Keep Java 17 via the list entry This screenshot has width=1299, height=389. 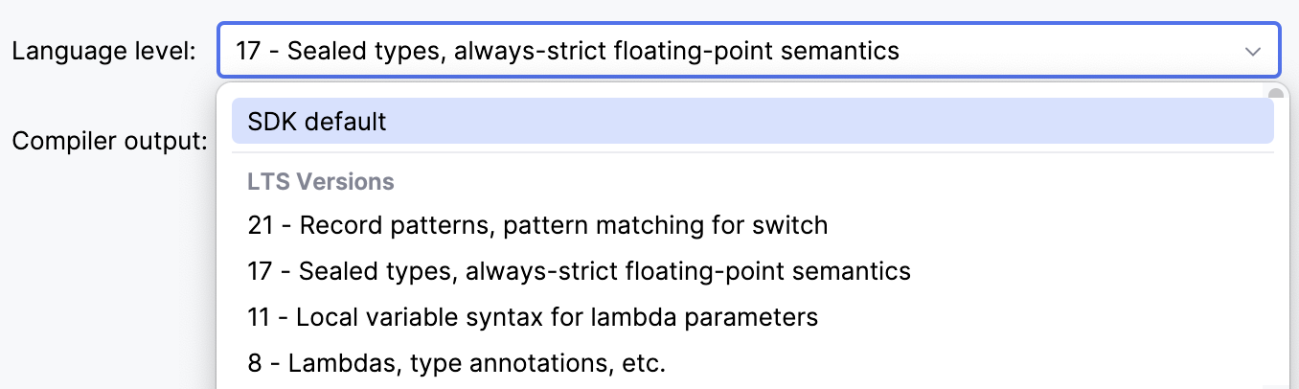579,271
